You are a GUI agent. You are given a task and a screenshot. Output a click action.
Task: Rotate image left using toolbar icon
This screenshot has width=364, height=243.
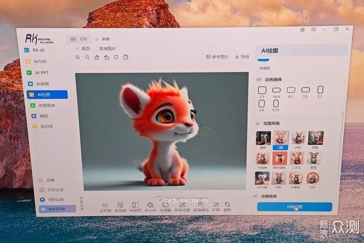tap(97, 57)
